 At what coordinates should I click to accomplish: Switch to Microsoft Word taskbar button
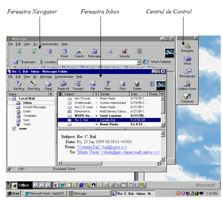[x=46, y=193]
